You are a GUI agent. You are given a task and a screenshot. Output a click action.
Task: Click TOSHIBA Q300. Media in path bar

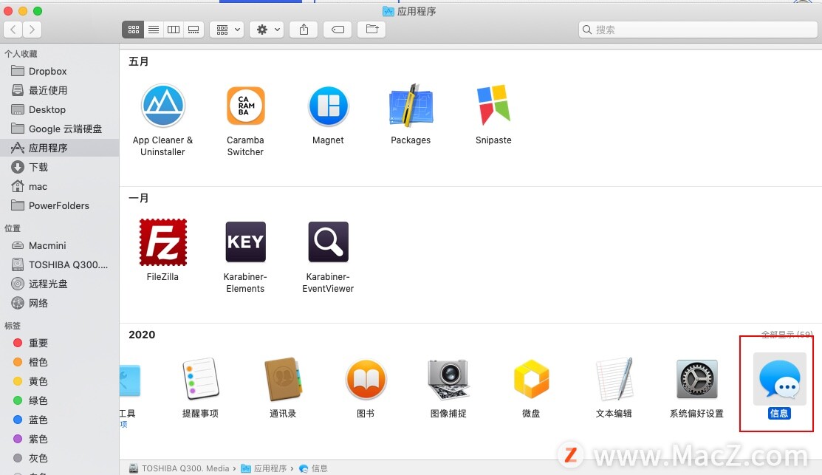tap(179, 468)
